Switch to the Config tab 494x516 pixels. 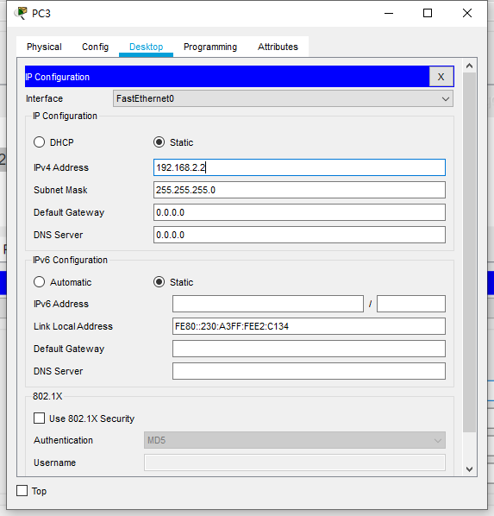click(95, 47)
